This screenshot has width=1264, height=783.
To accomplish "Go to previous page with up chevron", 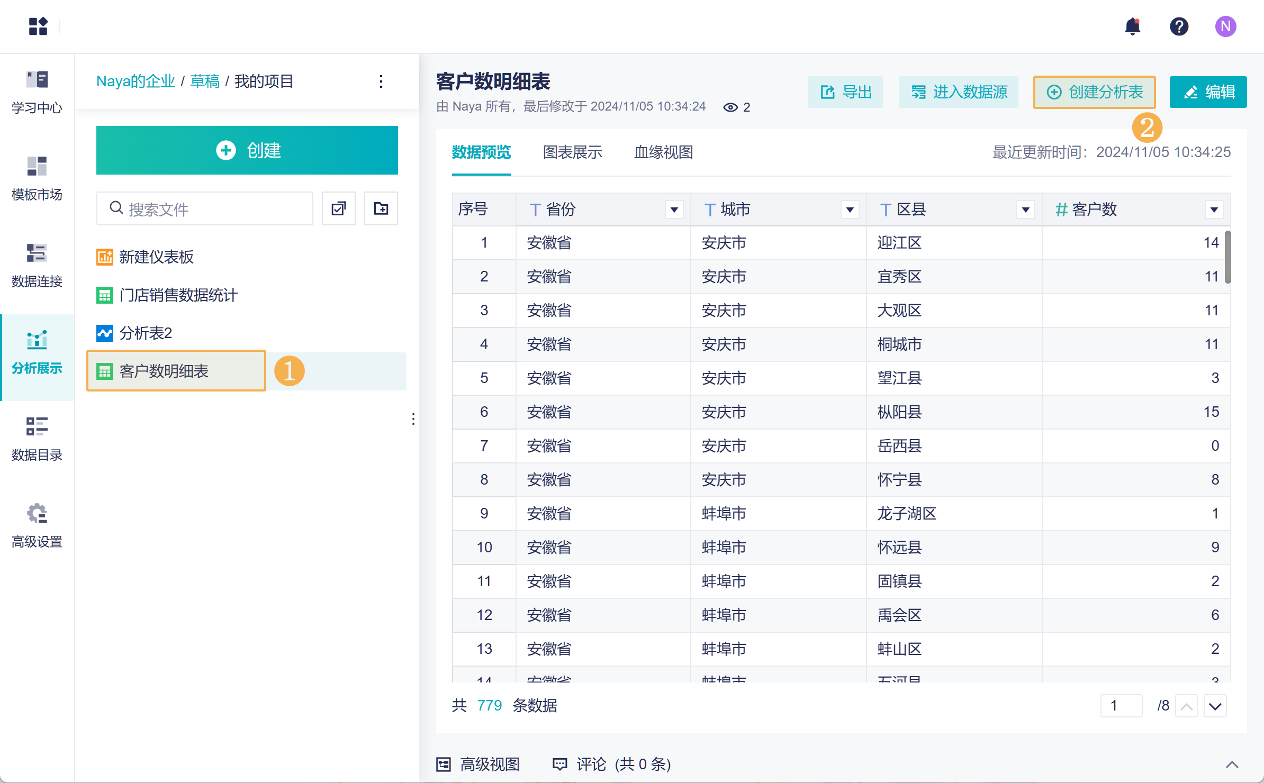I will pos(1187,706).
